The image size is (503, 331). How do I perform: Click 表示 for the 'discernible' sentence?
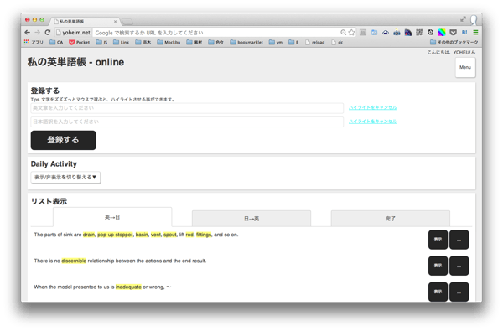pos(438,266)
